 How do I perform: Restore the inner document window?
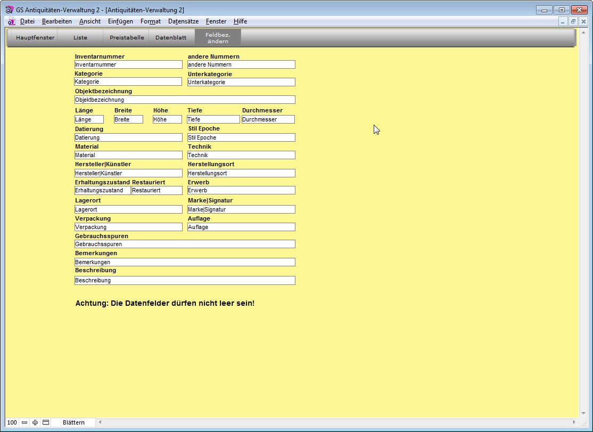pyautogui.click(x=573, y=21)
